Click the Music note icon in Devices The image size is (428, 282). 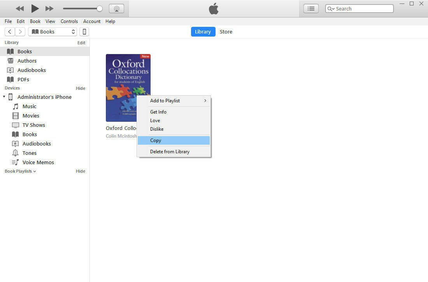(x=16, y=106)
